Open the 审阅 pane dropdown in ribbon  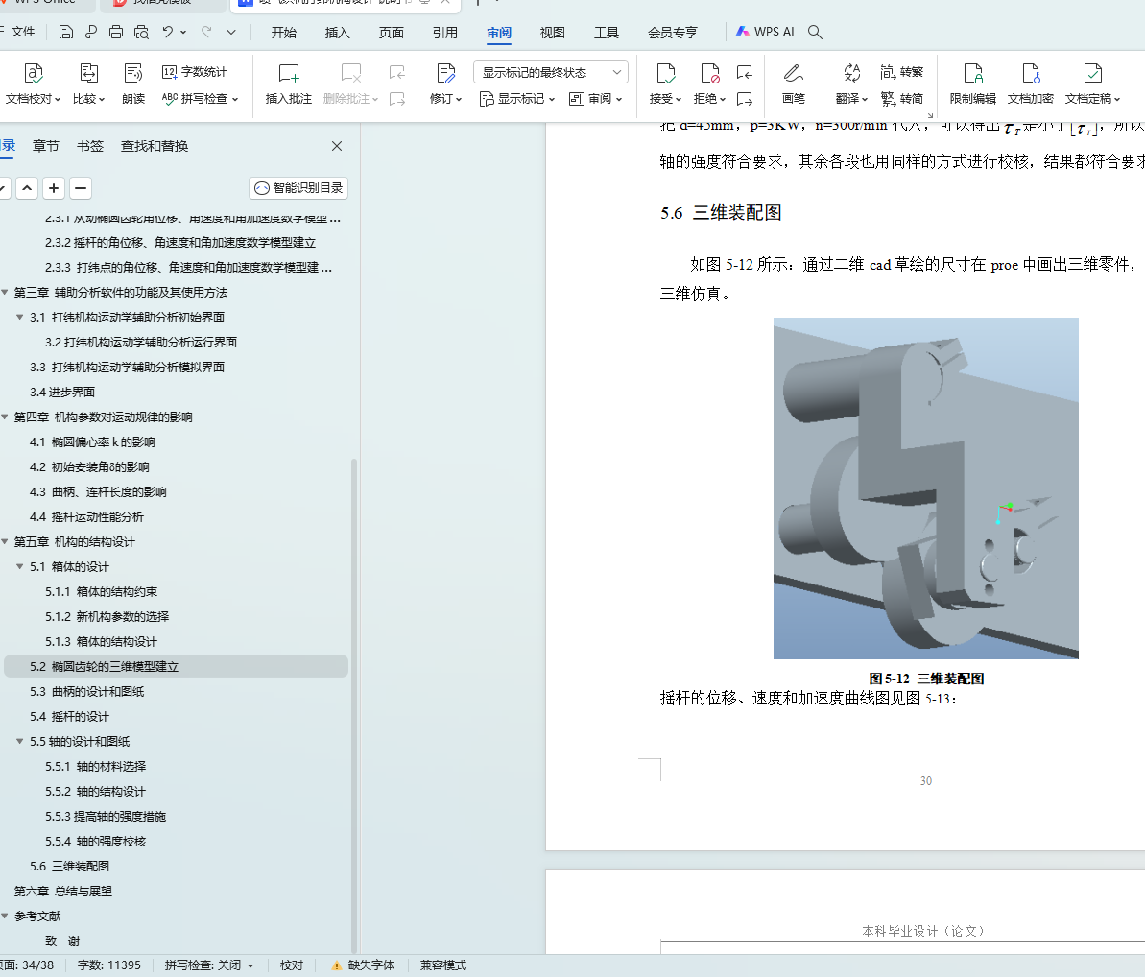[x=595, y=99]
